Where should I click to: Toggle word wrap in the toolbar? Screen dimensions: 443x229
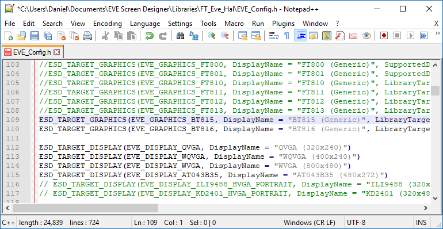click(x=273, y=36)
